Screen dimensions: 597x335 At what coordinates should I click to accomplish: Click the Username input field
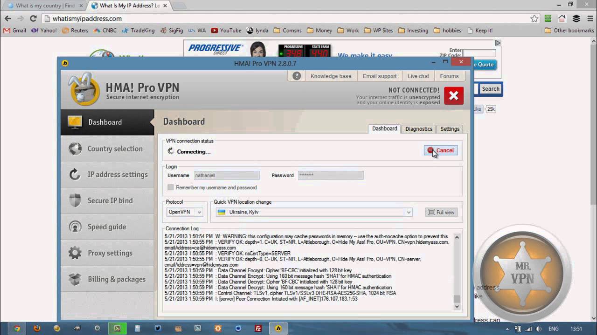(227, 175)
